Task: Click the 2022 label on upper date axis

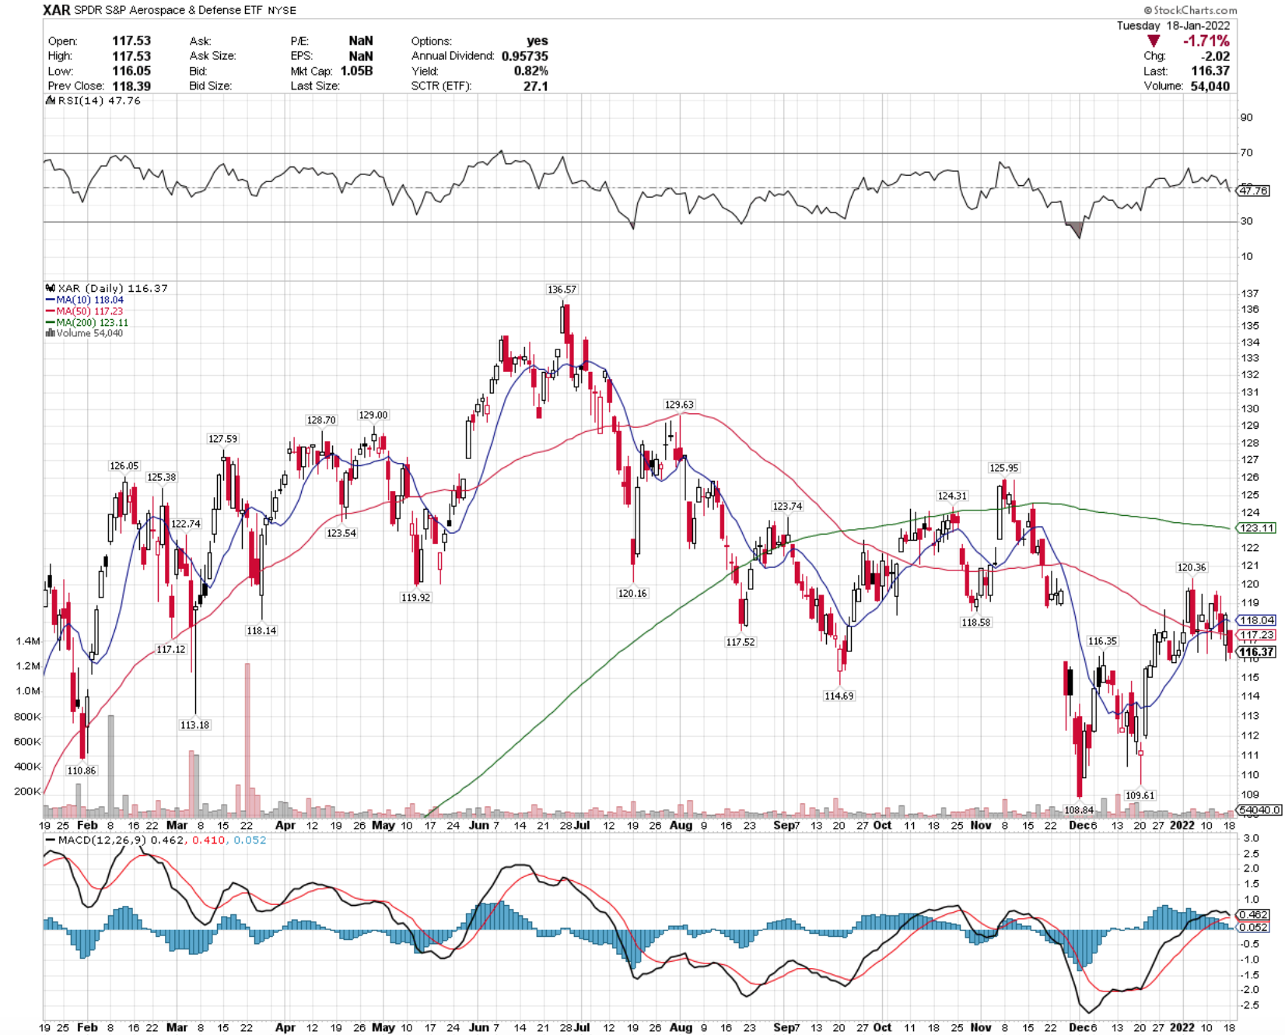Action: (1182, 826)
